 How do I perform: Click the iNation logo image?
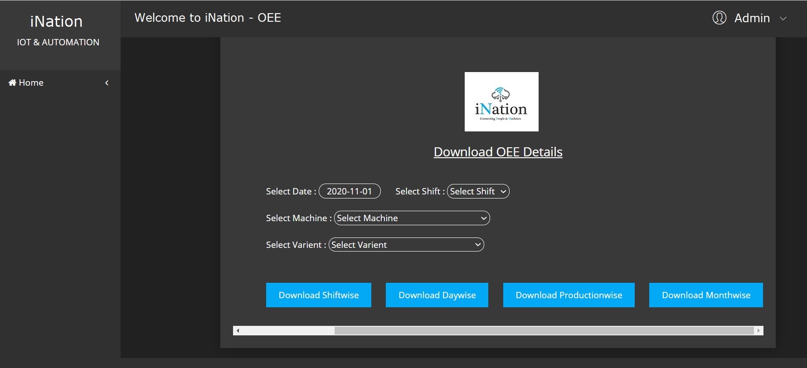(501, 102)
